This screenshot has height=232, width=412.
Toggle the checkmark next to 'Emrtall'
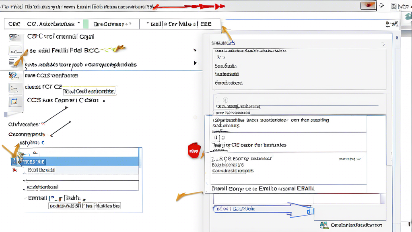tap(25, 198)
